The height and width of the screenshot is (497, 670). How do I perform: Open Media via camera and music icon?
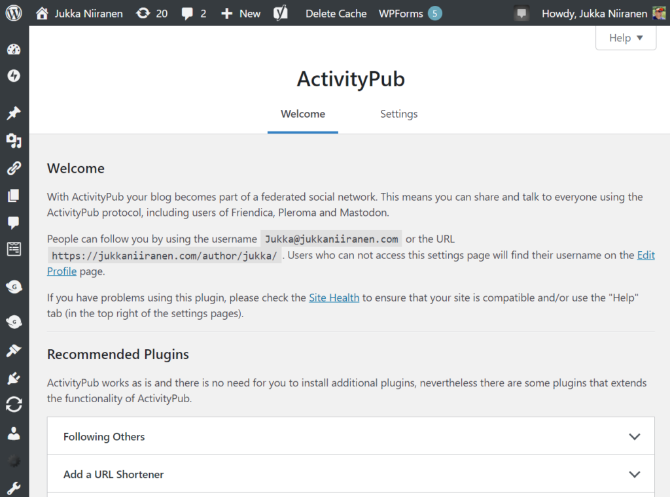[14, 141]
